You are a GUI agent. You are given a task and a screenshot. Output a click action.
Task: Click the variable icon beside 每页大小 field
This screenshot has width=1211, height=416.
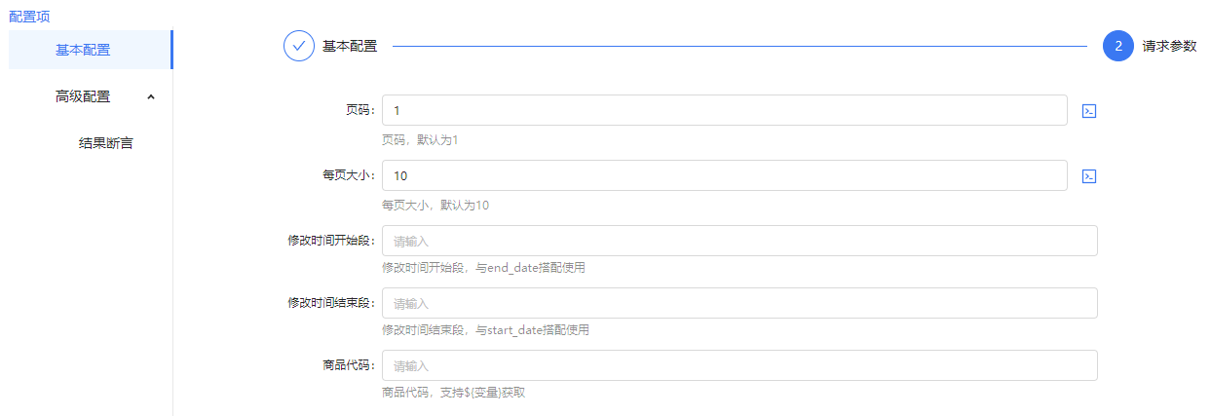tap(1090, 176)
